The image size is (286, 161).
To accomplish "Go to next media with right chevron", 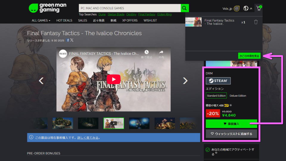I will (185, 81).
